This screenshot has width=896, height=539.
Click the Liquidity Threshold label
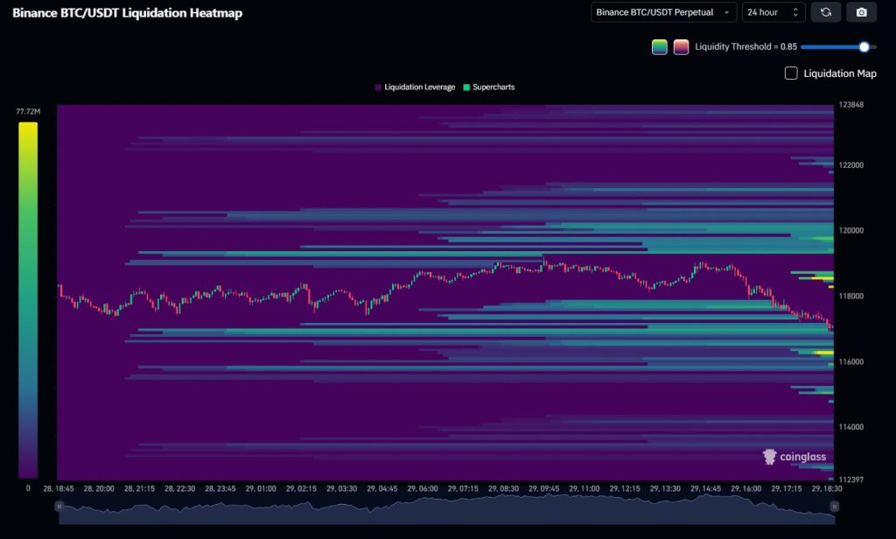(748, 46)
